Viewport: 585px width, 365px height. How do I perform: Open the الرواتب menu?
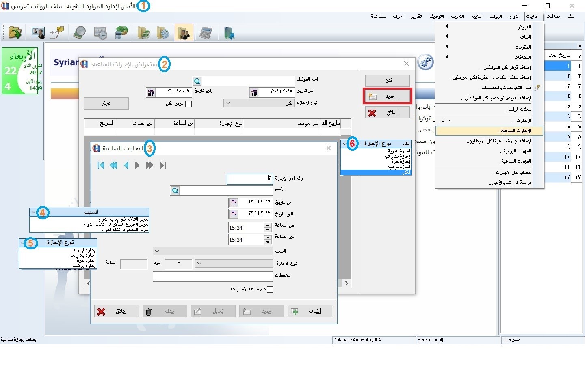495,17
